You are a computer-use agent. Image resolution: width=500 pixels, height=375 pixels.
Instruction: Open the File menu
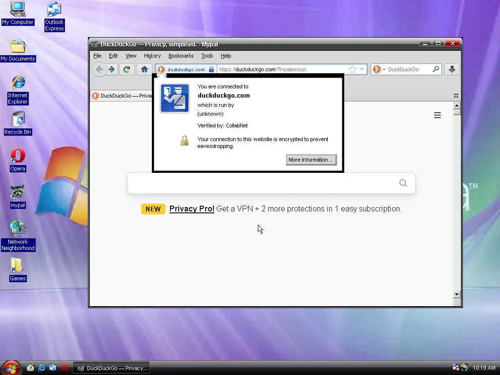[97, 56]
